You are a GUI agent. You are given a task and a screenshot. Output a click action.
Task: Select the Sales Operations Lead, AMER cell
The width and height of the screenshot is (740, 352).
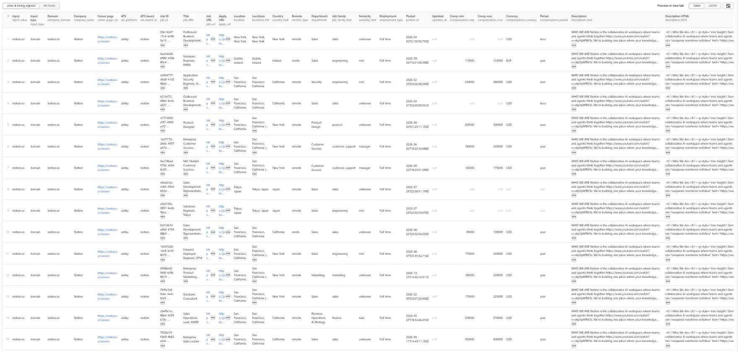tap(191, 318)
